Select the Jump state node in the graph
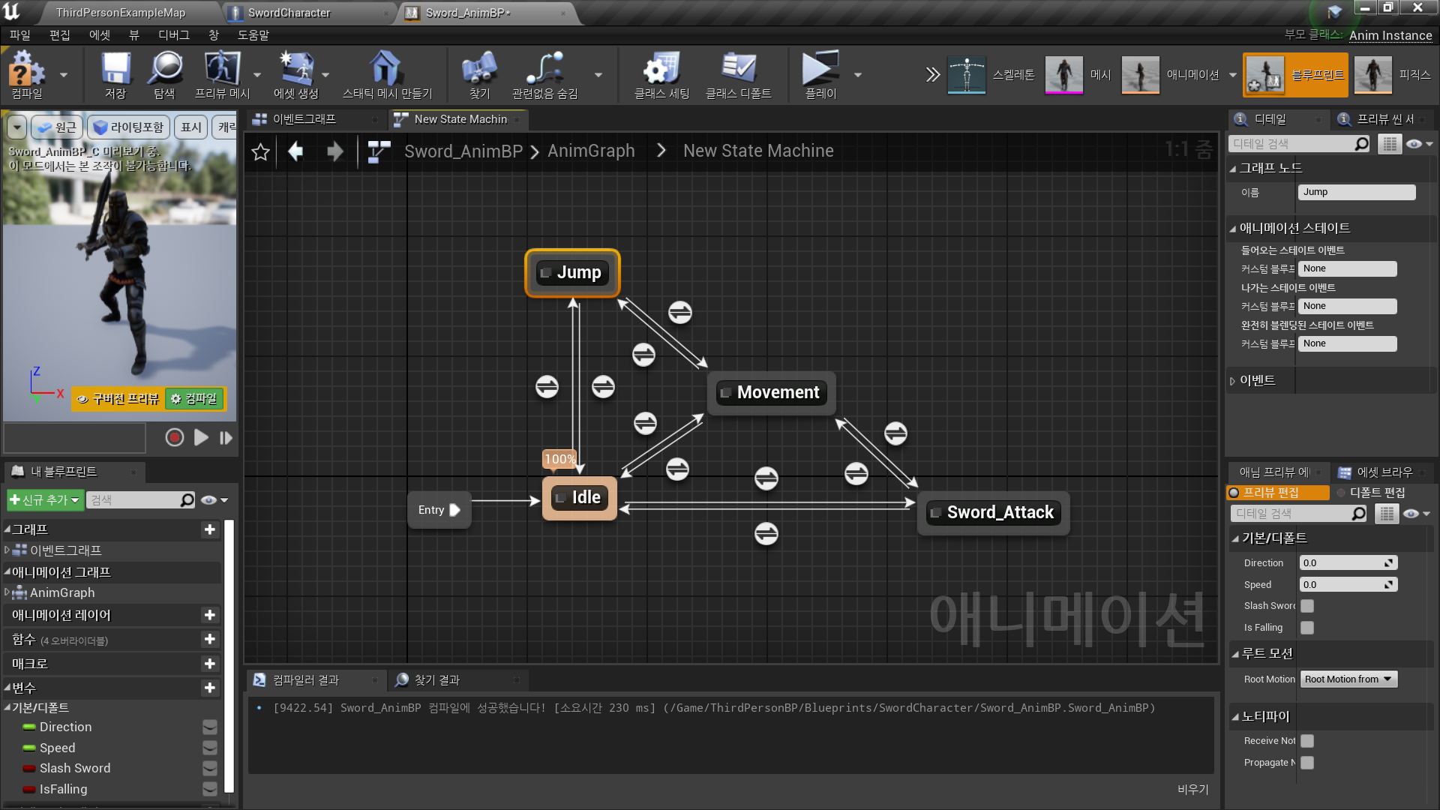 pyautogui.click(x=572, y=272)
